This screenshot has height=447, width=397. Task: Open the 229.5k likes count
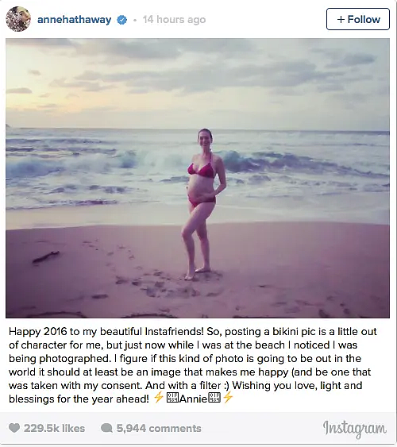click(x=55, y=428)
